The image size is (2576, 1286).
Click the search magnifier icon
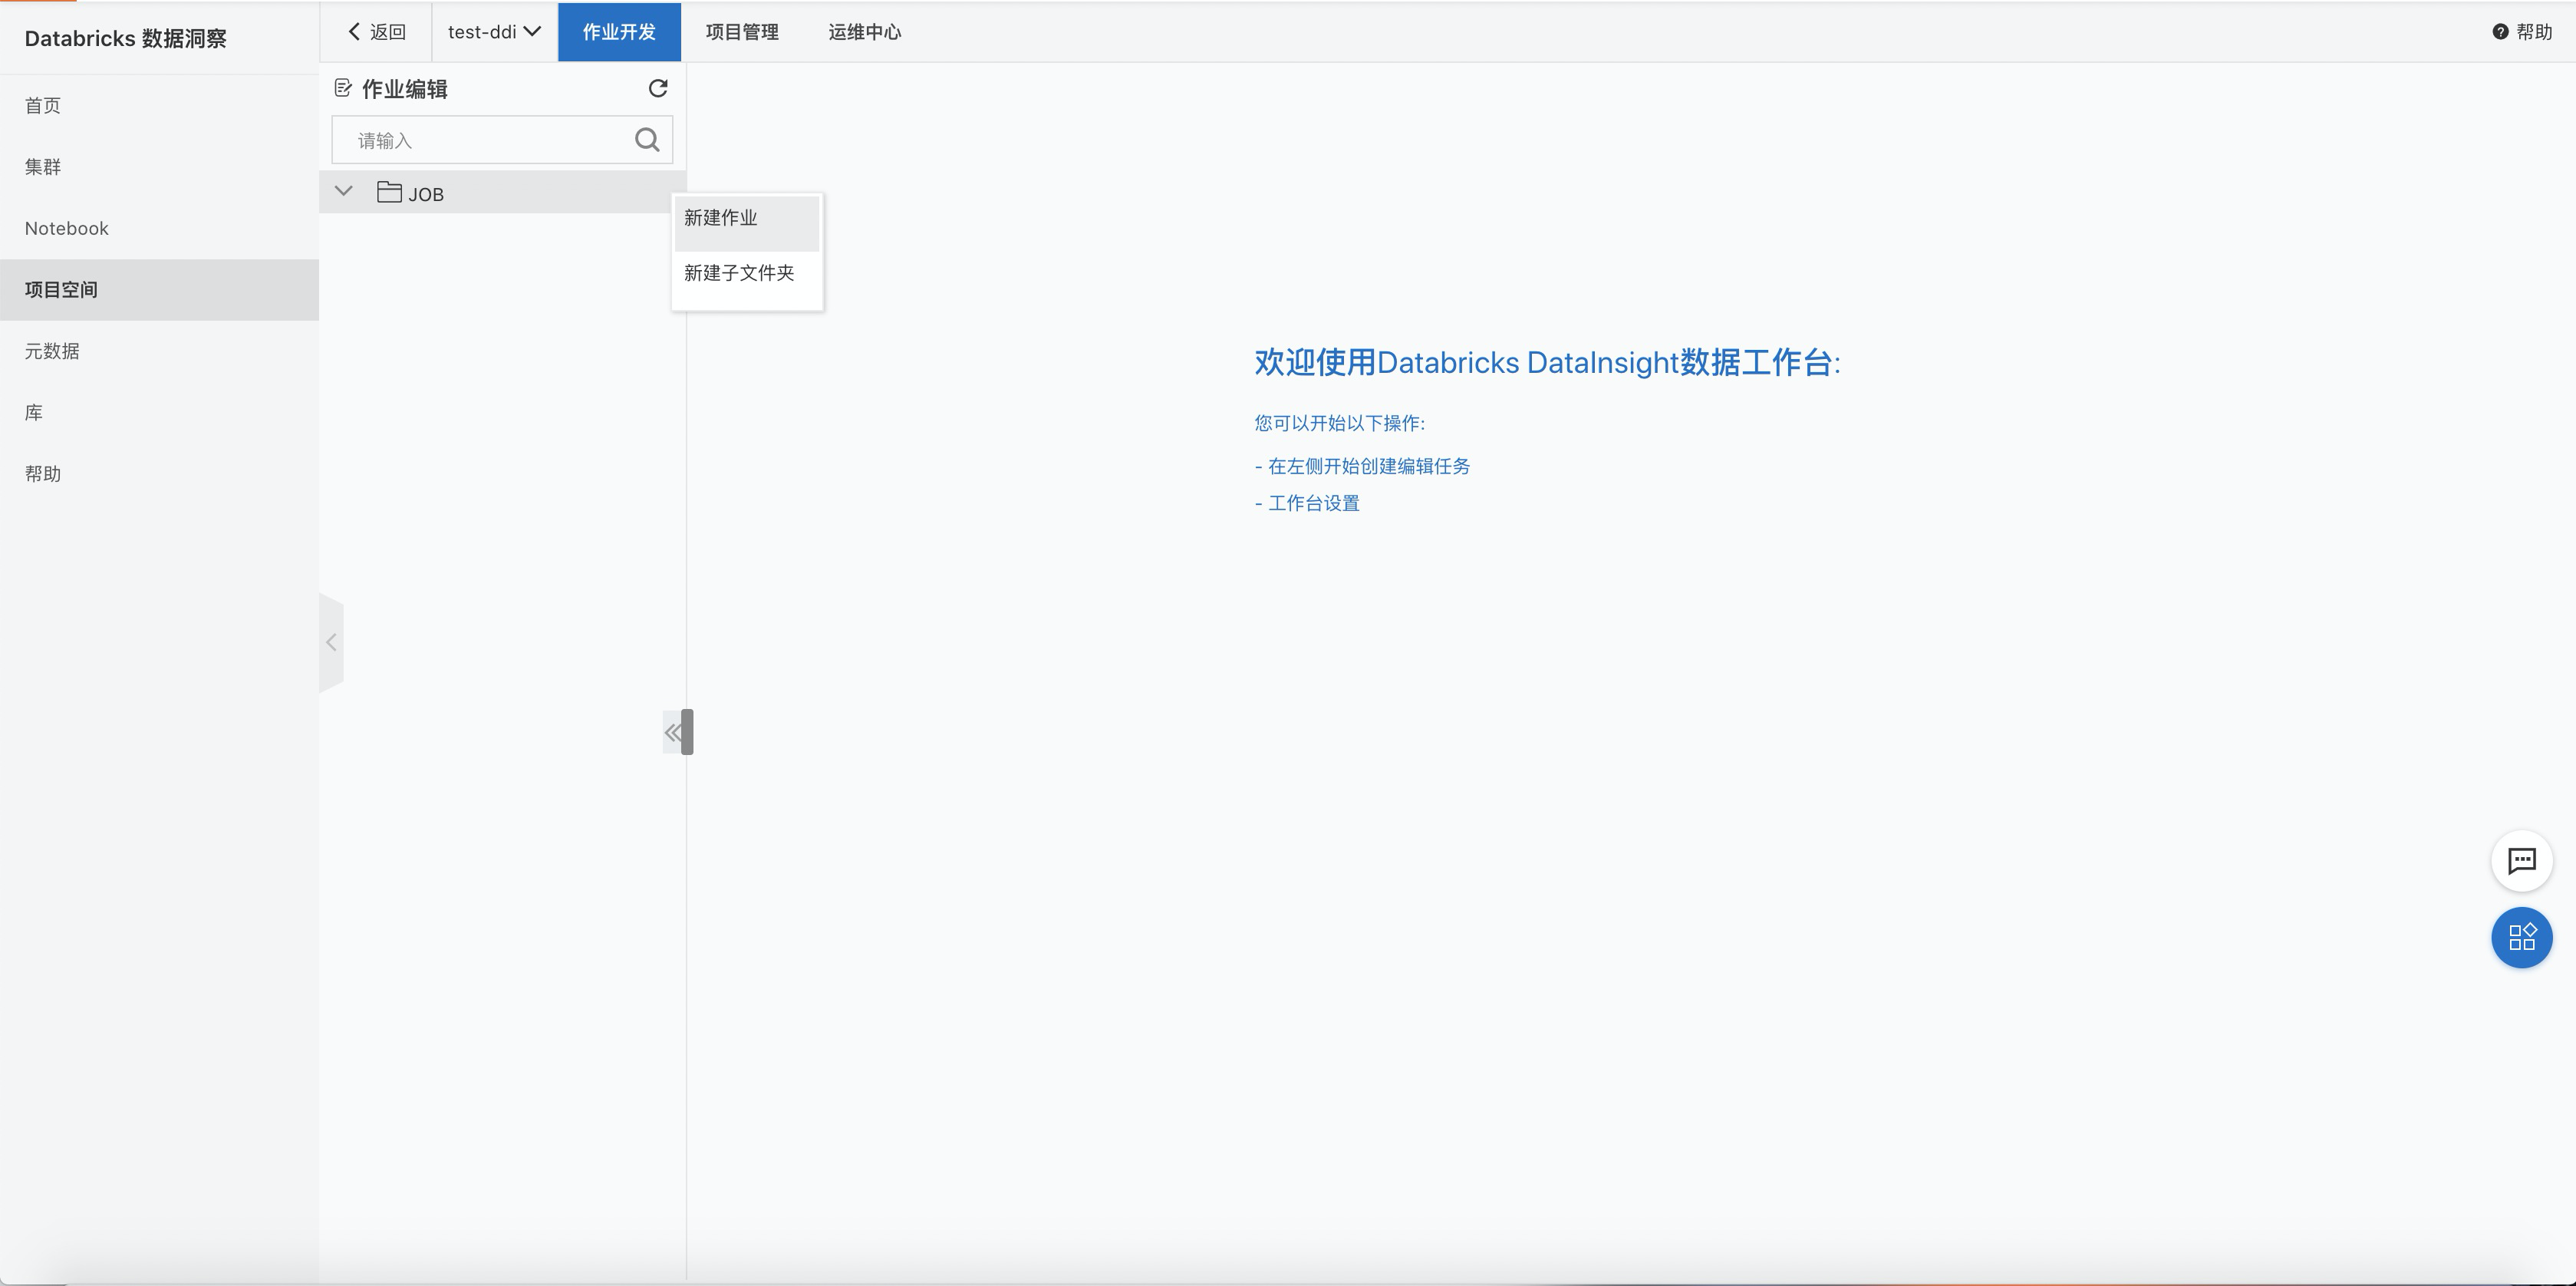647,140
